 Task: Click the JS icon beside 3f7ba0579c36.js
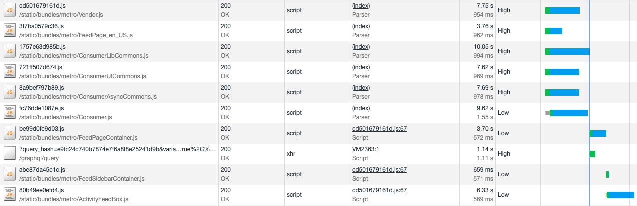(10, 31)
